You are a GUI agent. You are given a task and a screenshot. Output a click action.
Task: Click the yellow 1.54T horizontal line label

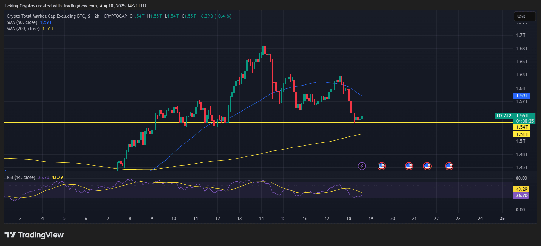coord(521,127)
